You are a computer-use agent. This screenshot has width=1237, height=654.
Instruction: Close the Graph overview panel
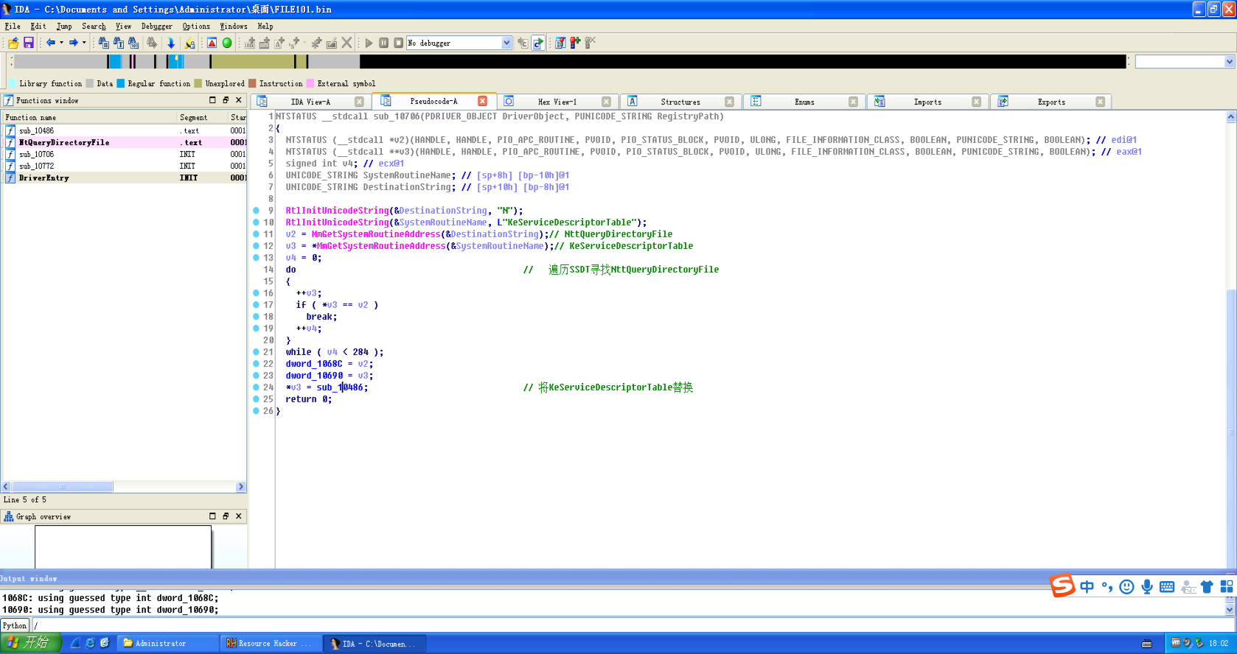point(239,516)
